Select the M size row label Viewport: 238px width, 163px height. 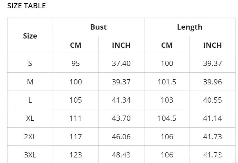pos(30,82)
